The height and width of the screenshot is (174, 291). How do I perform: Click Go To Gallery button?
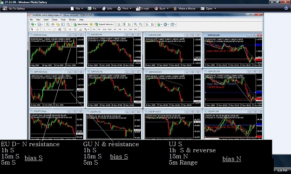pyautogui.click(x=14, y=8)
